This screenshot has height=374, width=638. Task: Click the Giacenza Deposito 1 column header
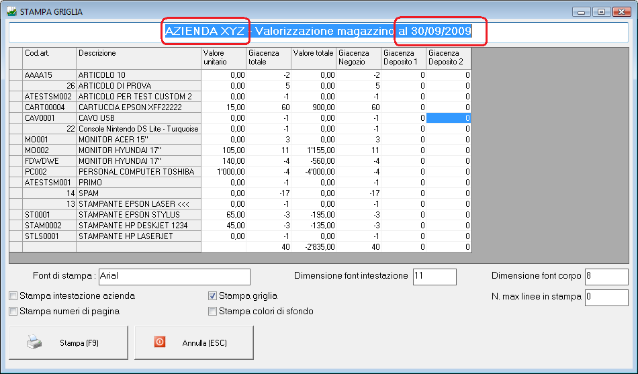coord(404,58)
